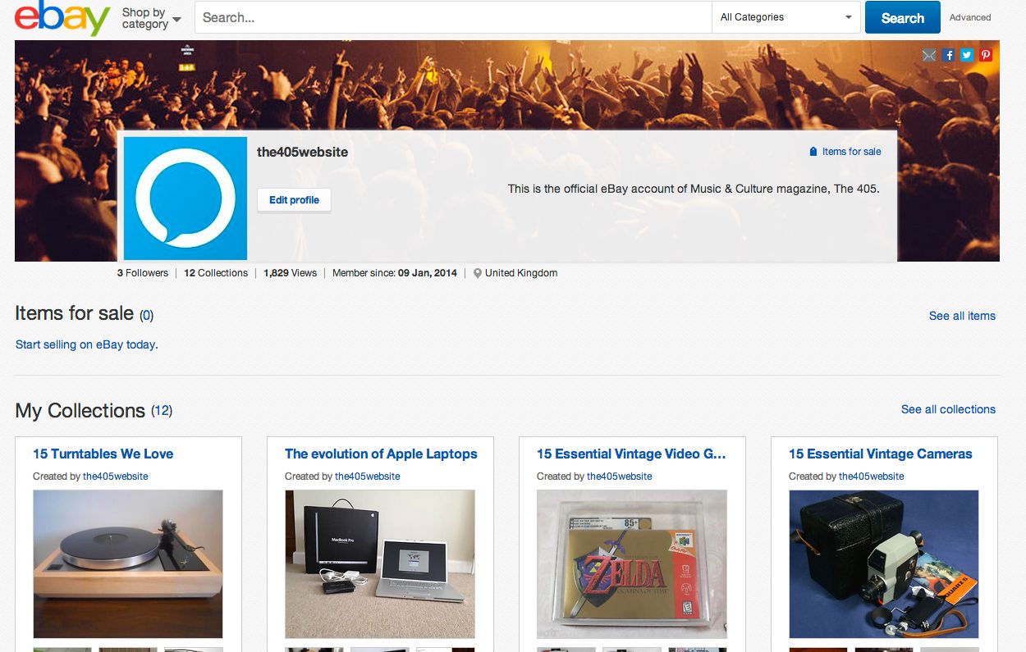Open the Items for sale profile link
Image resolution: width=1026 pixels, height=652 pixels.
pos(845,152)
